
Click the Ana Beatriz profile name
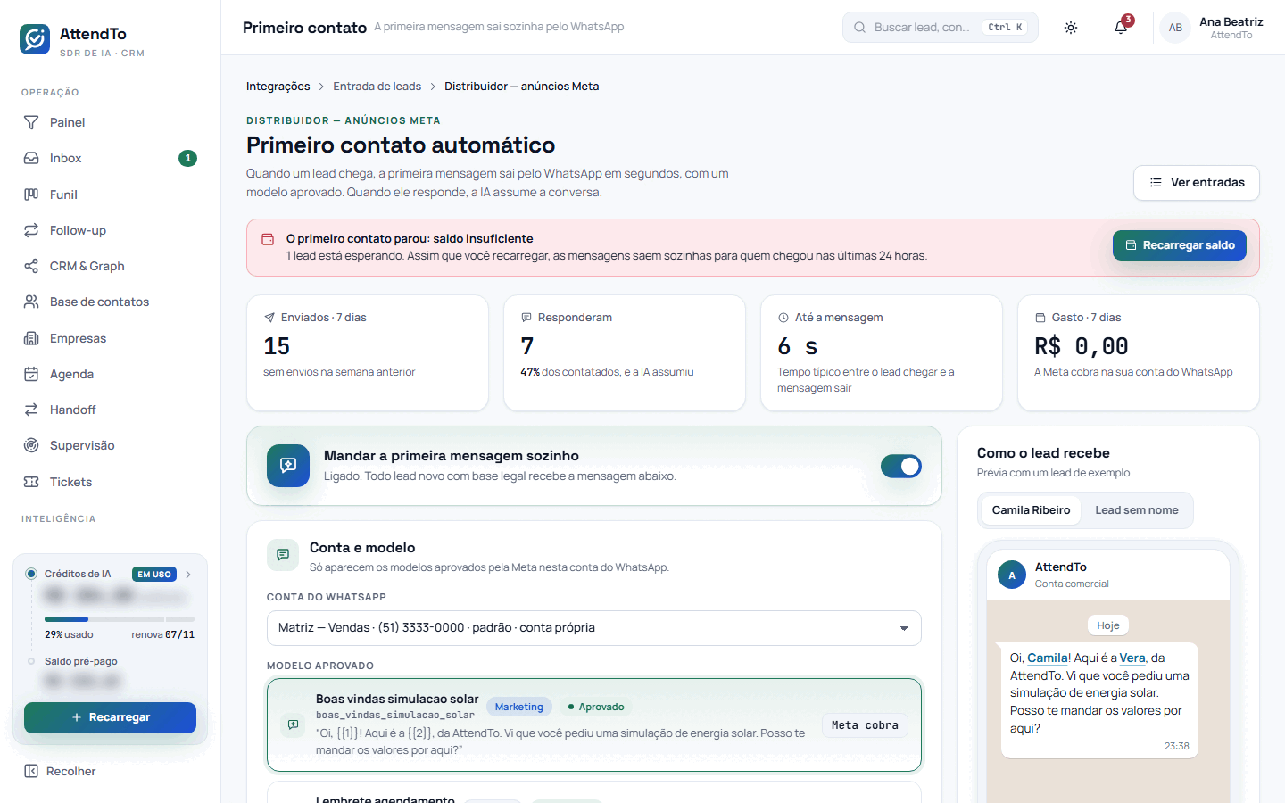(1231, 21)
